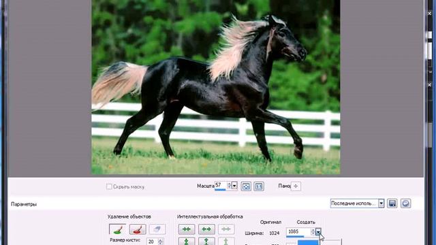Click the contract horizontally green arrows button
The width and height of the screenshot is (436, 245).
(187, 229)
